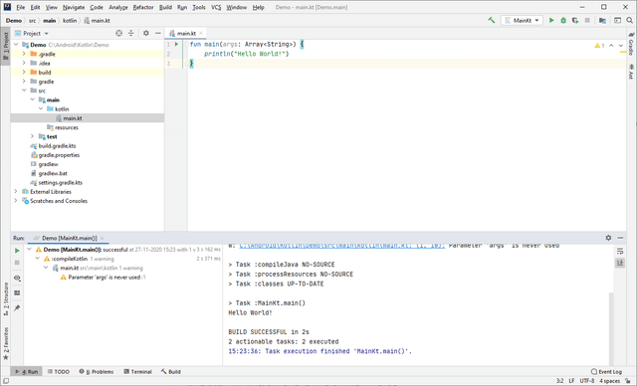Hide the Run panel with the minus icon
Image resolution: width=637 pixels, height=386 pixels.
pyautogui.click(x=620, y=238)
